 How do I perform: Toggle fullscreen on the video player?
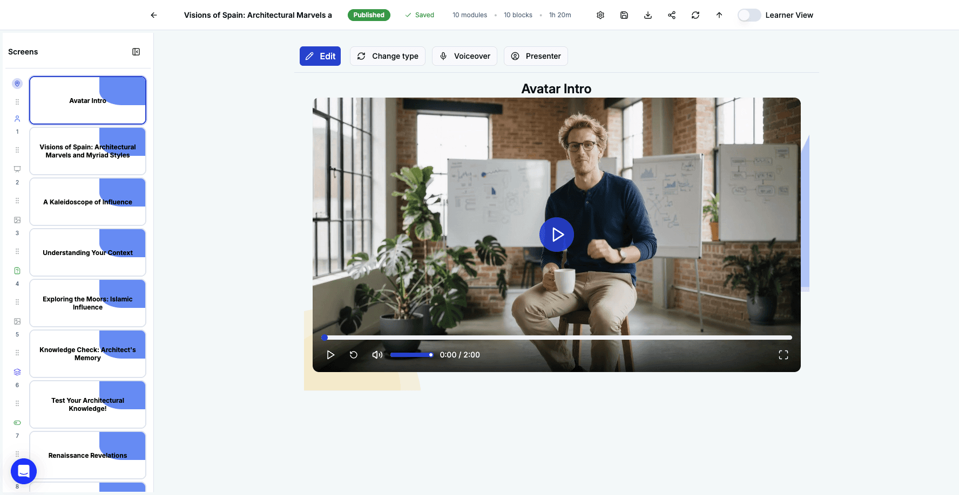click(782, 355)
